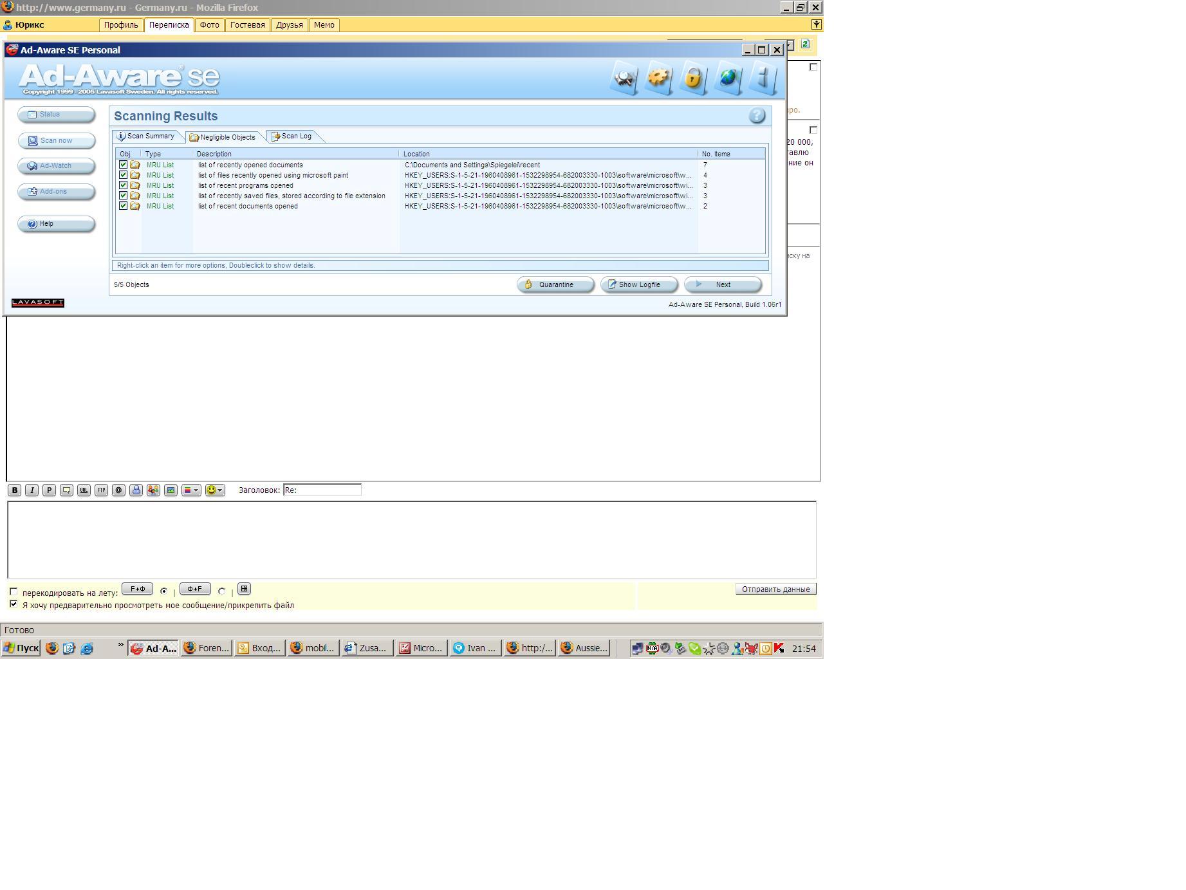Screen dimensions: 1186x890
Task: Insert an FTP link via FTP icon
Action: coord(101,490)
